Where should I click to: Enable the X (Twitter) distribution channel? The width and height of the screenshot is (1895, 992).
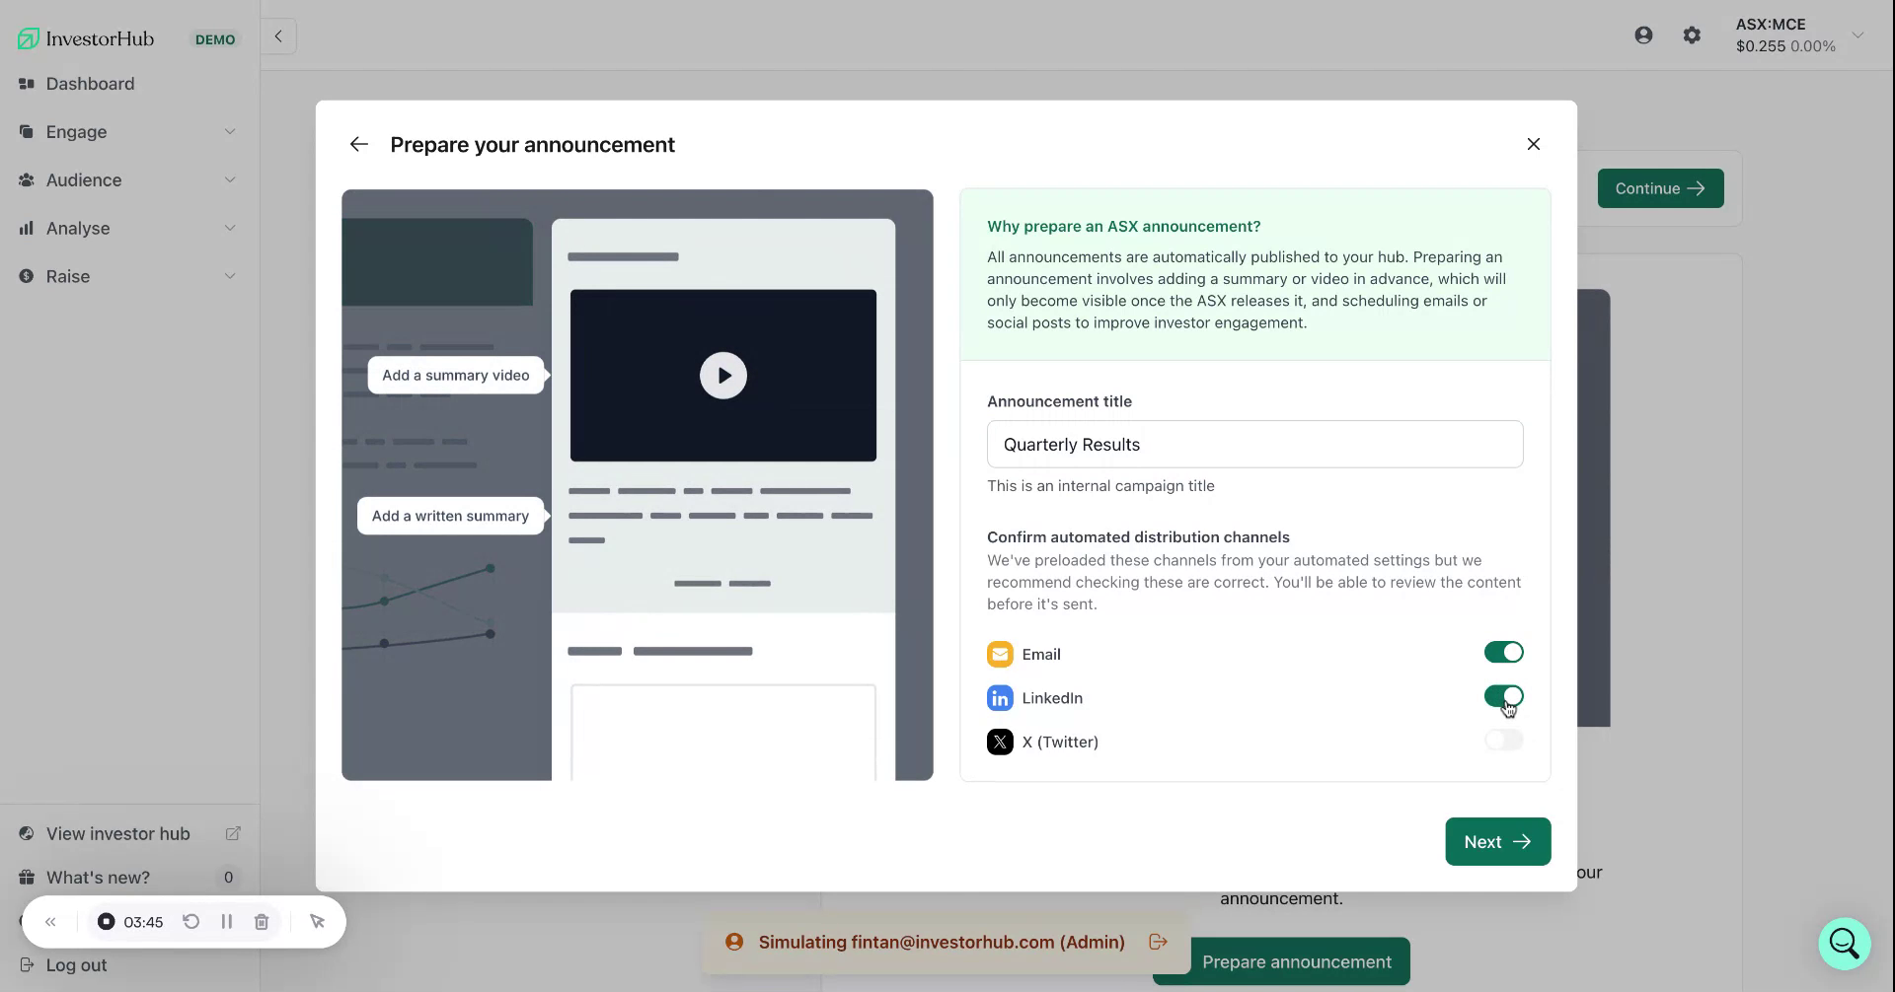tap(1503, 740)
